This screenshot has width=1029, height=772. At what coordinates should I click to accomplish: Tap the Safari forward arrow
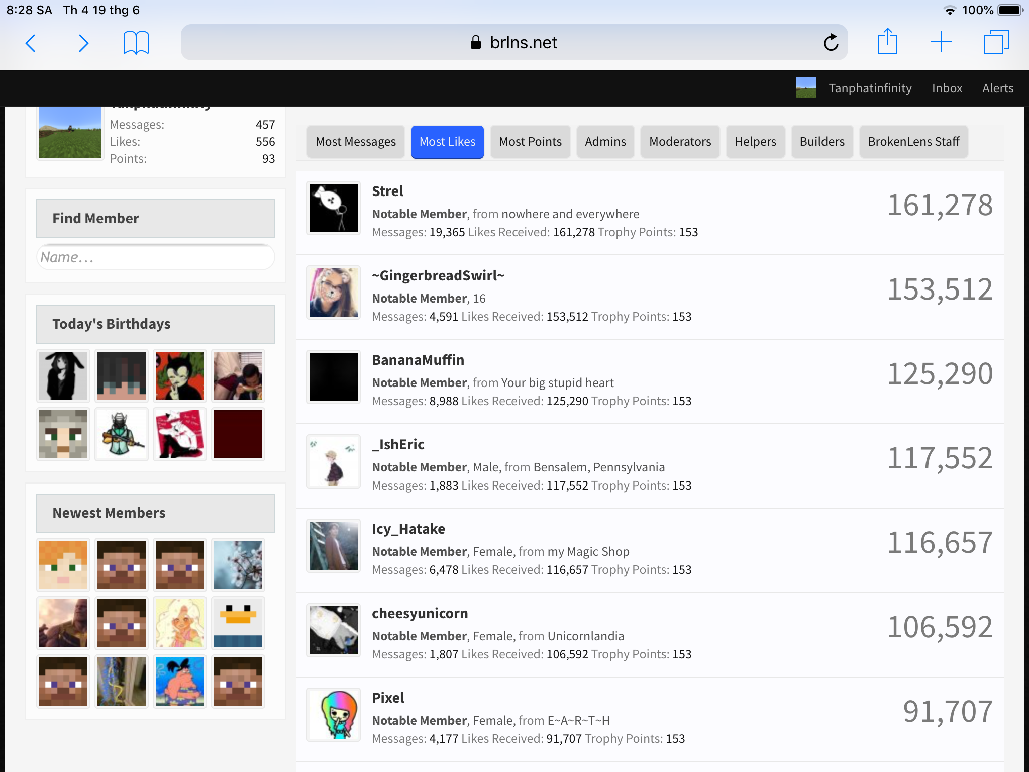83,43
